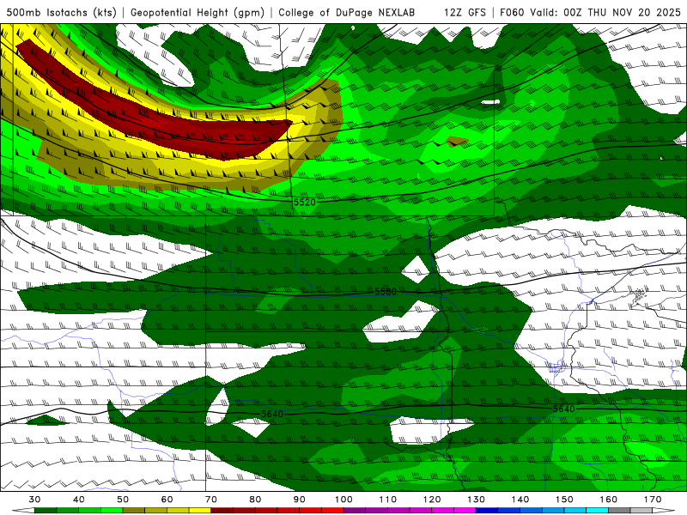Click the 50 label on the color scale
The height and width of the screenshot is (515, 687).
(x=123, y=500)
